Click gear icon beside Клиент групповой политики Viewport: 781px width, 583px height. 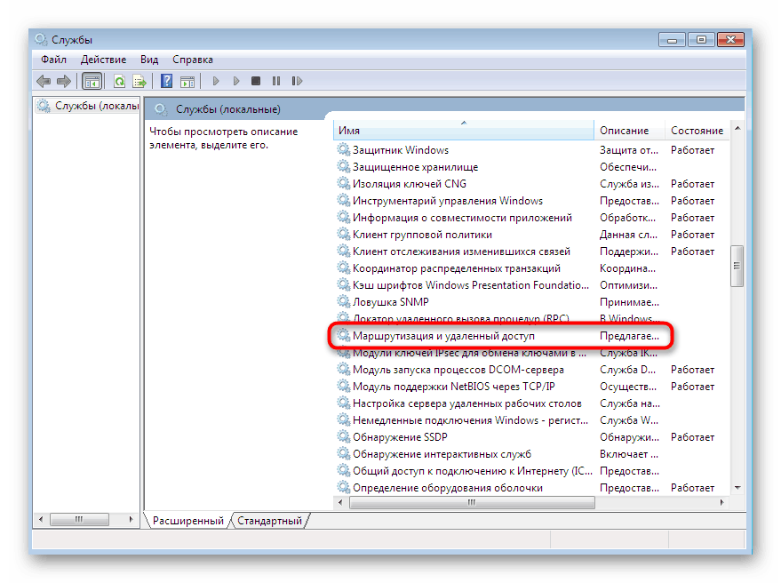click(344, 234)
